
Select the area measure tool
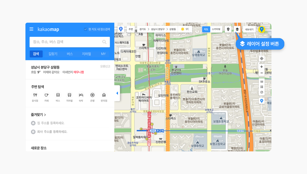click(x=262, y=87)
